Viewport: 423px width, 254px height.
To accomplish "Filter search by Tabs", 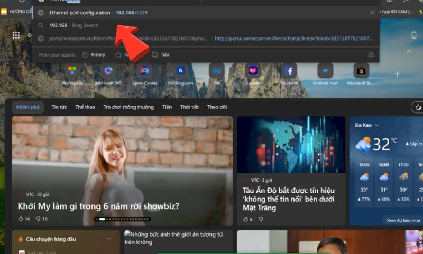I will coord(161,55).
